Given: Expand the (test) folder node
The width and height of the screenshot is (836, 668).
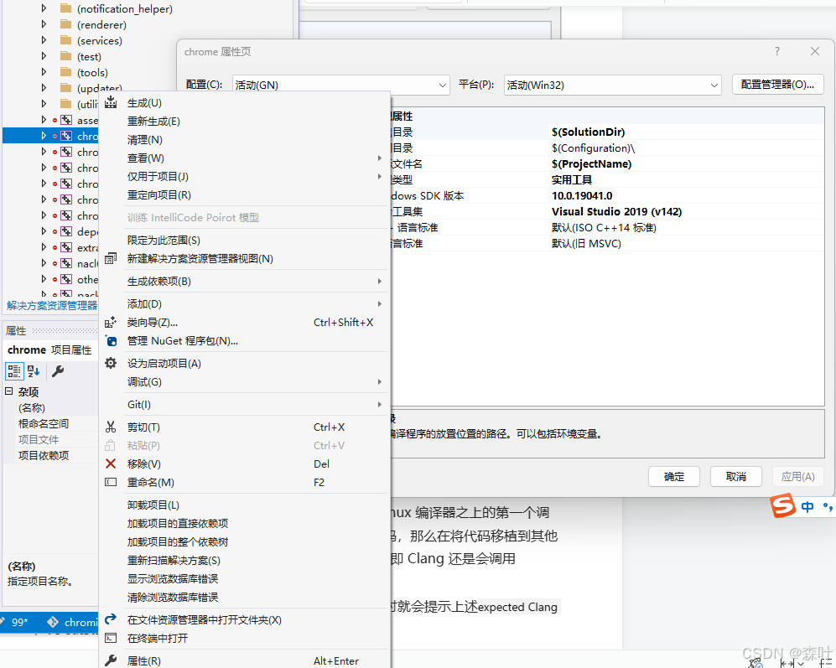Looking at the screenshot, I should pyautogui.click(x=44, y=56).
